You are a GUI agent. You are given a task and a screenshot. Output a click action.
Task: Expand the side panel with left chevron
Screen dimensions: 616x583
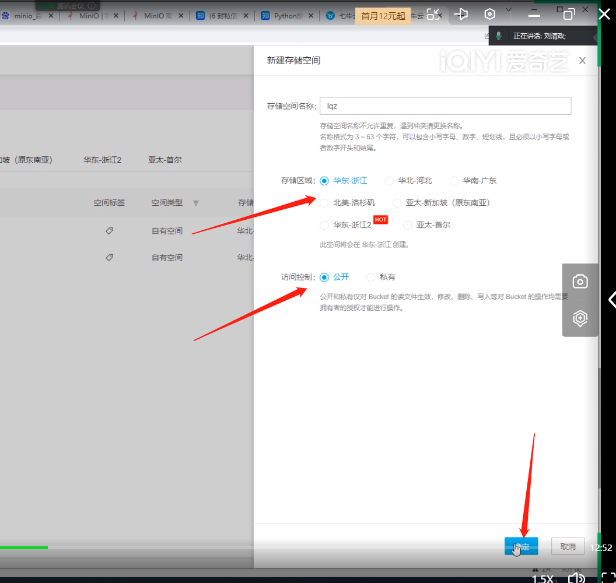612,300
